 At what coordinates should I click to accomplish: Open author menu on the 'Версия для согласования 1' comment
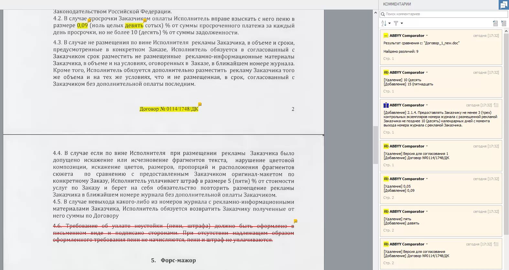(427, 146)
